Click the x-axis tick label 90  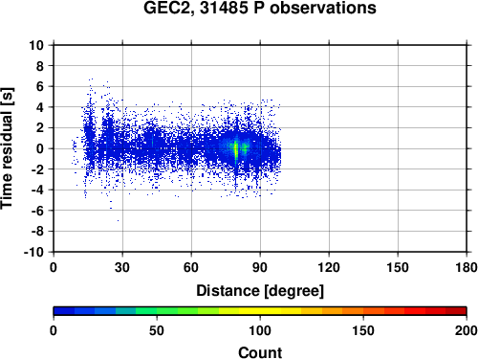pos(260,267)
